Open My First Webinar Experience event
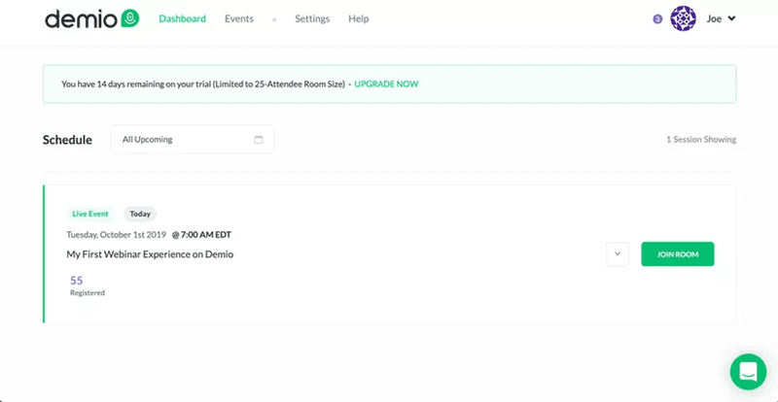Image resolution: width=778 pixels, height=402 pixels. point(150,254)
